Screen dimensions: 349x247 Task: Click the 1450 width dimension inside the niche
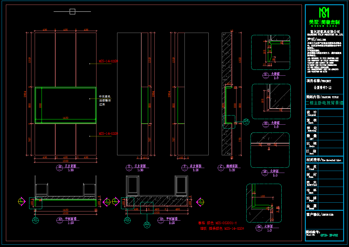click(65, 117)
